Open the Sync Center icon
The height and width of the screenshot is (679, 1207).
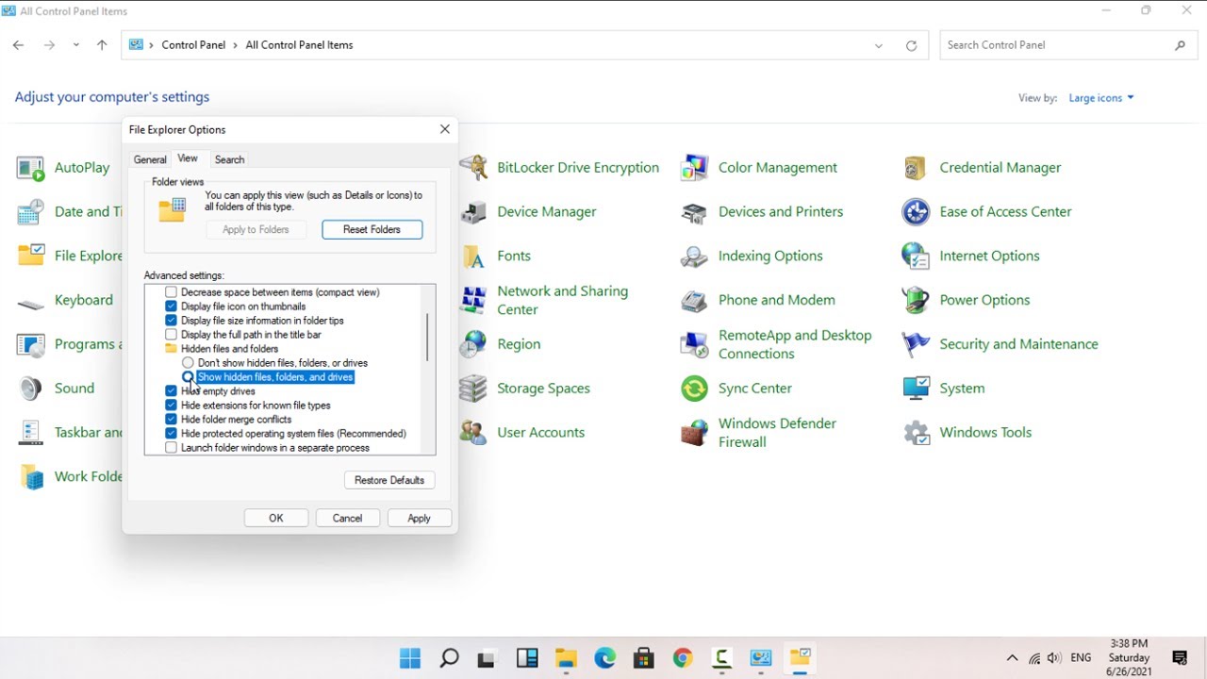pyautogui.click(x=695, y=389)
